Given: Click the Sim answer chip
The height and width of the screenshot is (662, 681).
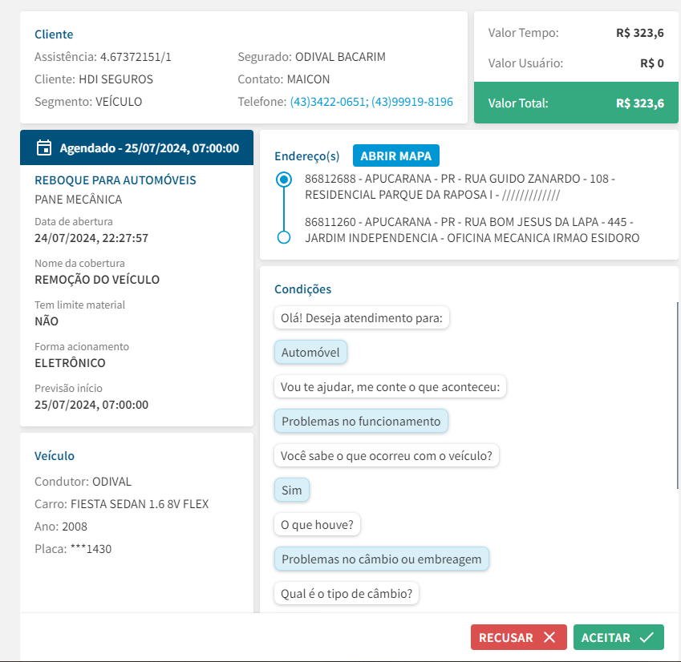Looking at the screenshot, I should click(292, 490).
